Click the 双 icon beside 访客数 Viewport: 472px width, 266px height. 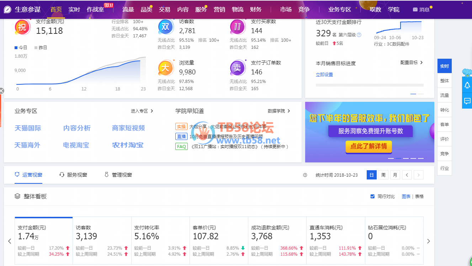pyautogui.click(x=165, y=27)
